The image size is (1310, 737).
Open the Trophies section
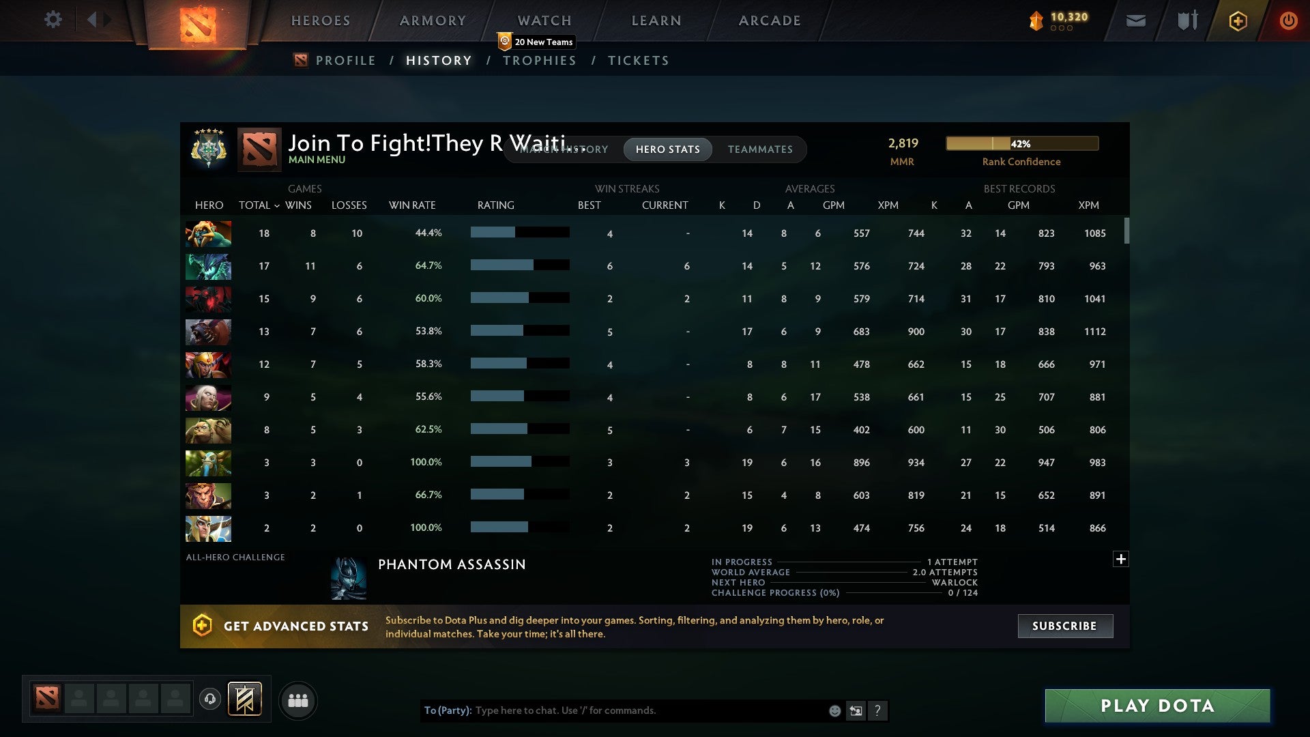[539, 60]
